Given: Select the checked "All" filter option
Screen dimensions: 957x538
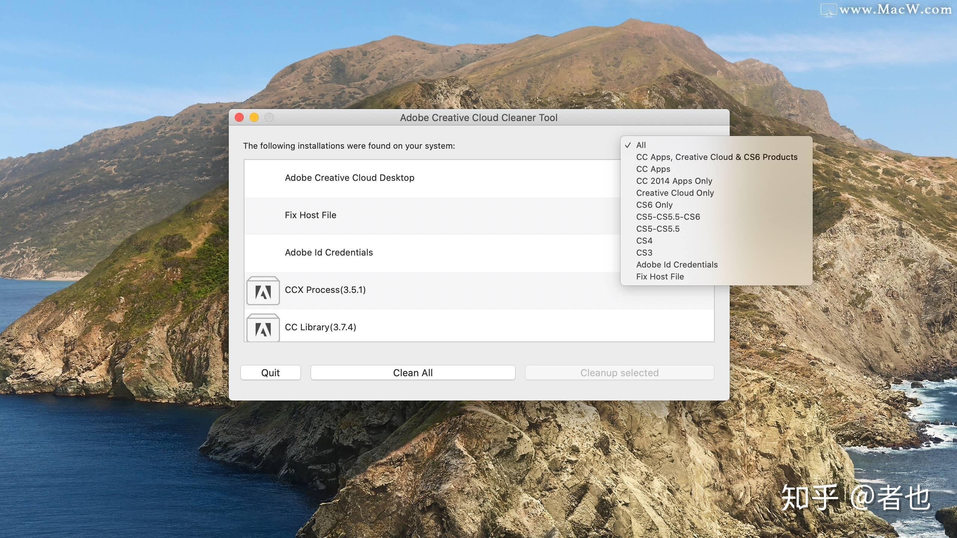Looking at the screenshot, I should pos(641,145).
